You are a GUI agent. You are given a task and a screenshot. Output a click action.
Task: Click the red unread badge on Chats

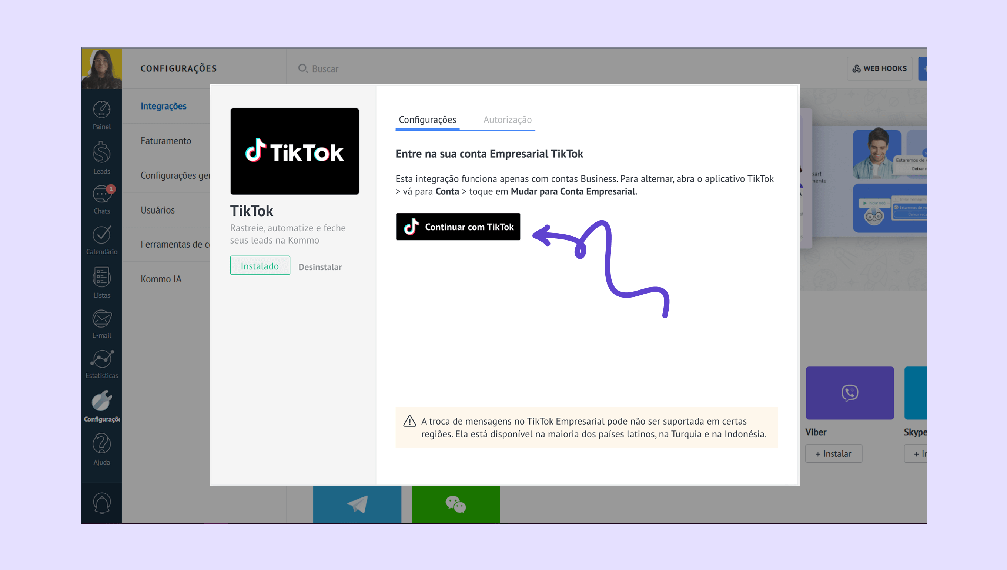[x=111, y=189]
